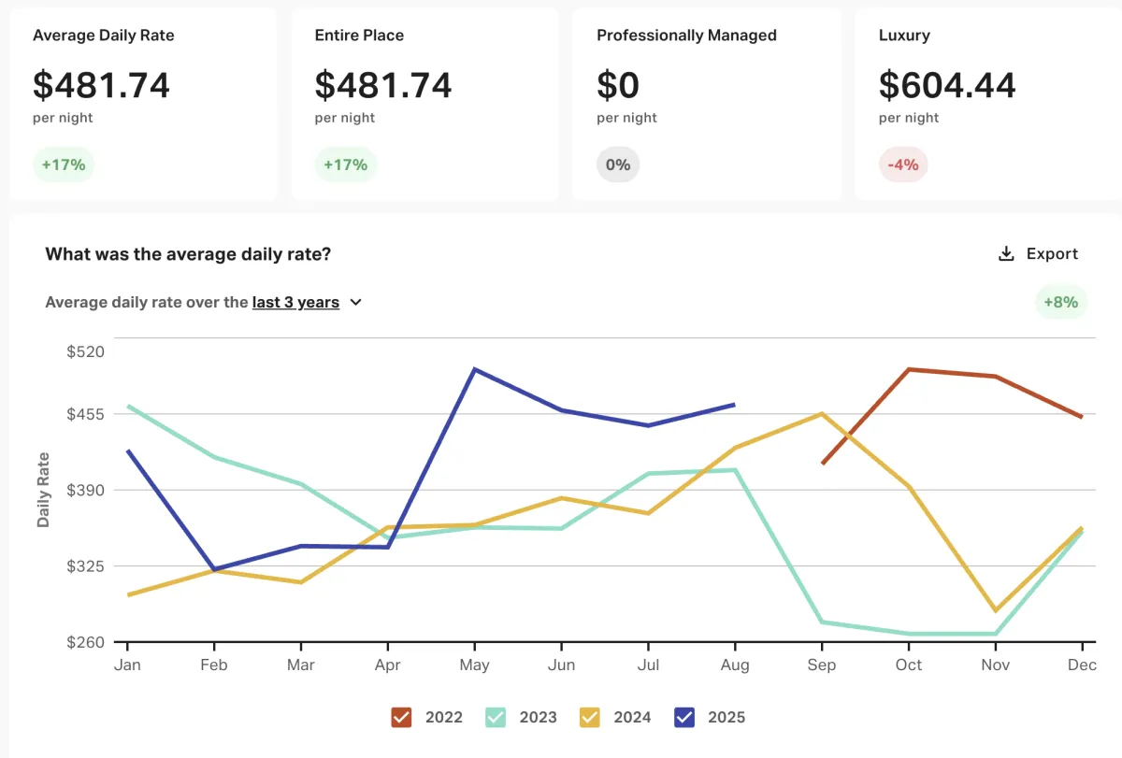Image resolution: width=1122 pixels, height=758 pixels.
Task: Toggle the 2023 series checkbox
Action: pos(496,718)
